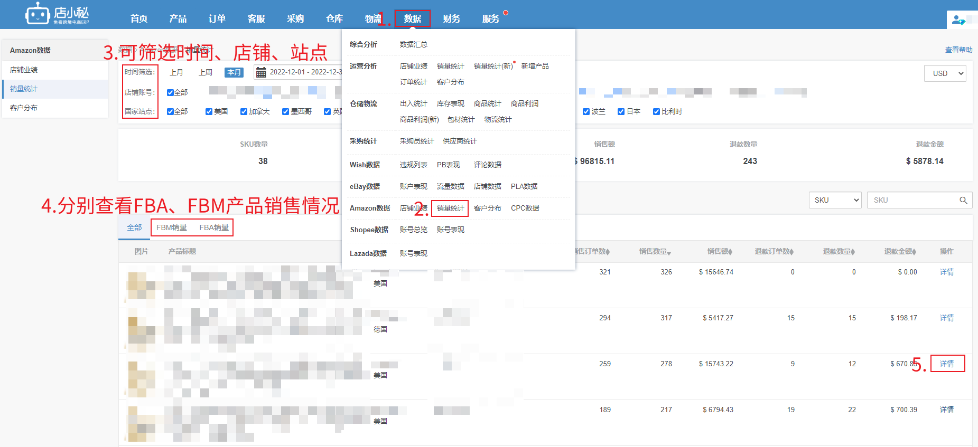978x447 pixels.
Task: Open the USD currency dropdown
Action: [945, 73]
